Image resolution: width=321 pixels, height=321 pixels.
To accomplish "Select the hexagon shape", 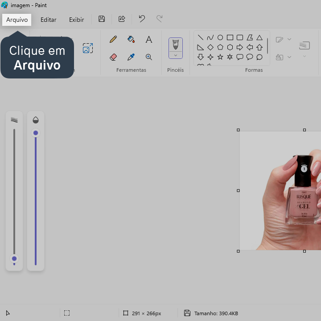I will tap(230, 47).
